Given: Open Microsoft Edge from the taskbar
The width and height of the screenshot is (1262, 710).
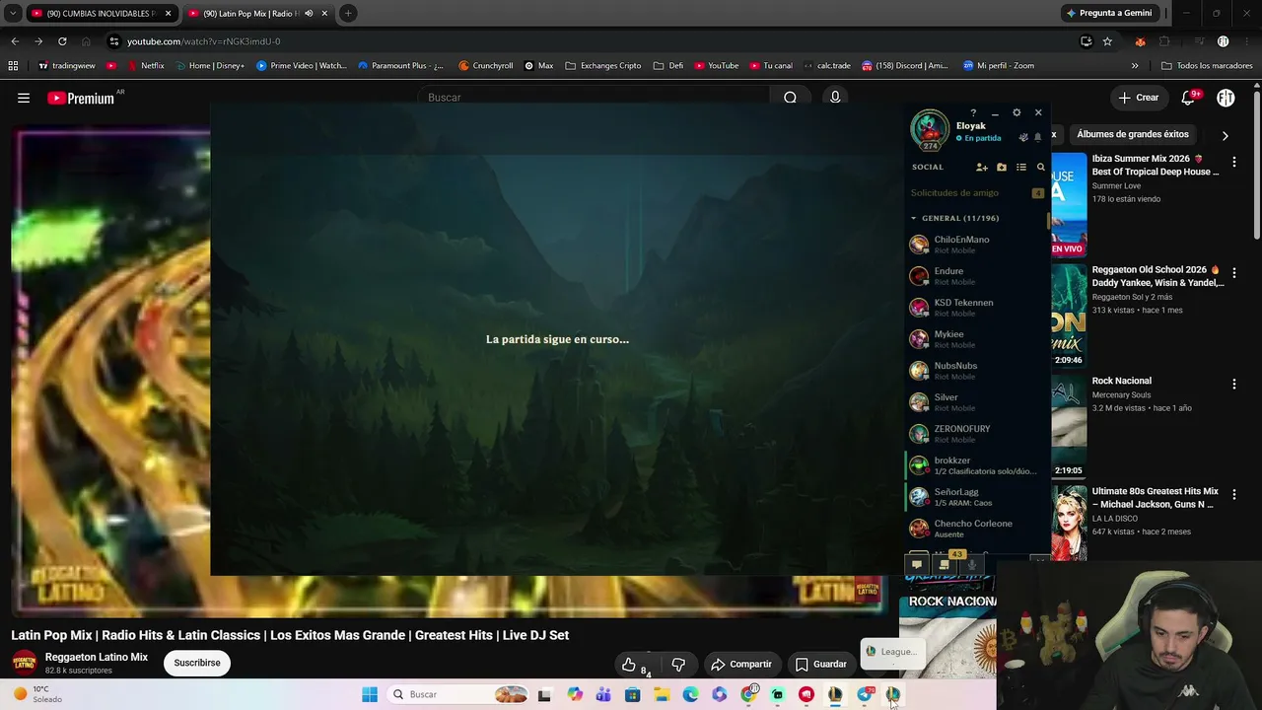Looking at the screenshot, I should point(690,694).
